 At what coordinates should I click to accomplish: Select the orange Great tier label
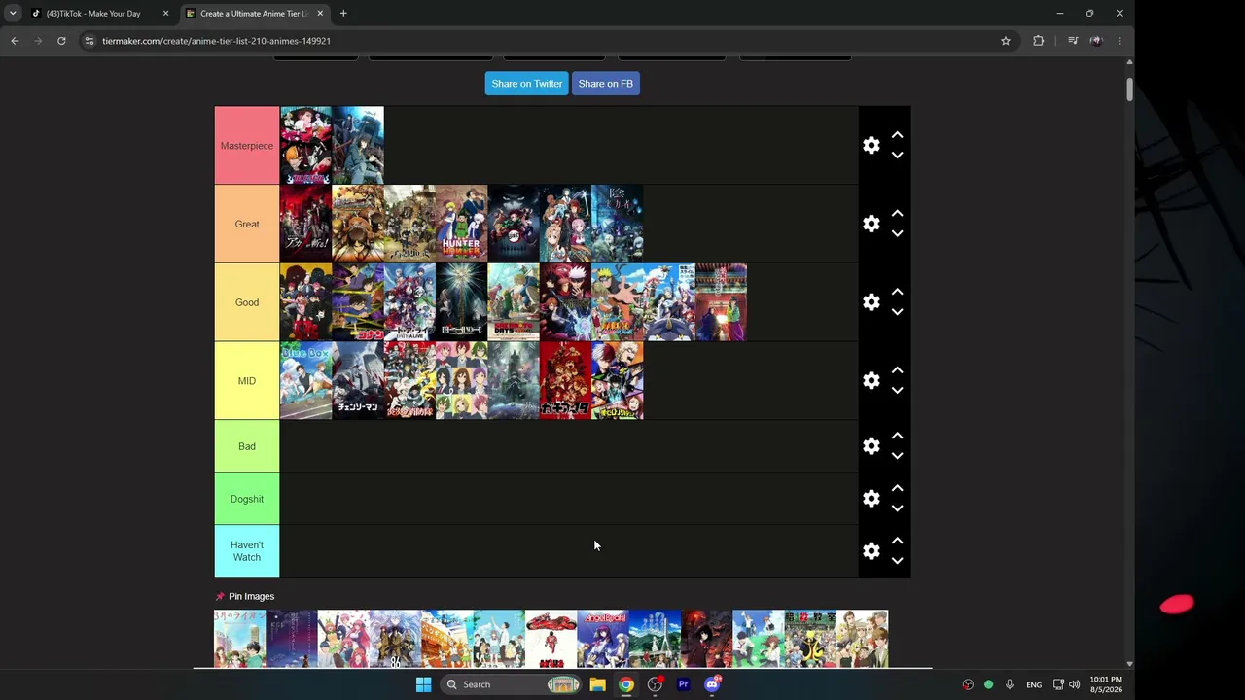tap(247, 224)
